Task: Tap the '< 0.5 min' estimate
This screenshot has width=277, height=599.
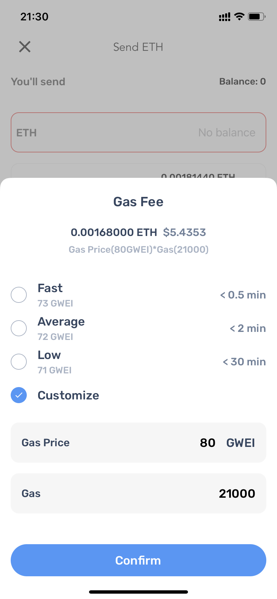Action: tap(243, 295)
